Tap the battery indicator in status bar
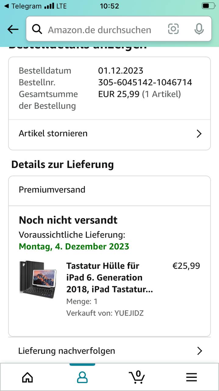Screen dimensions: 219x391 coord(208,6)
